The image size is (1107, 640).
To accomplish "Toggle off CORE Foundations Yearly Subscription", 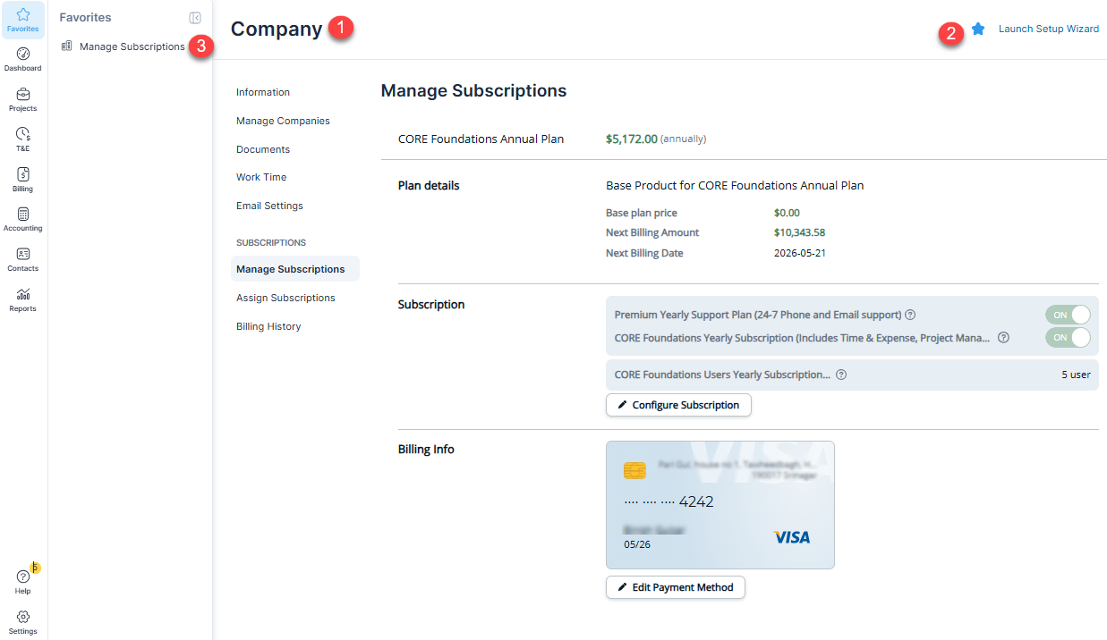I will [1068, 338].
